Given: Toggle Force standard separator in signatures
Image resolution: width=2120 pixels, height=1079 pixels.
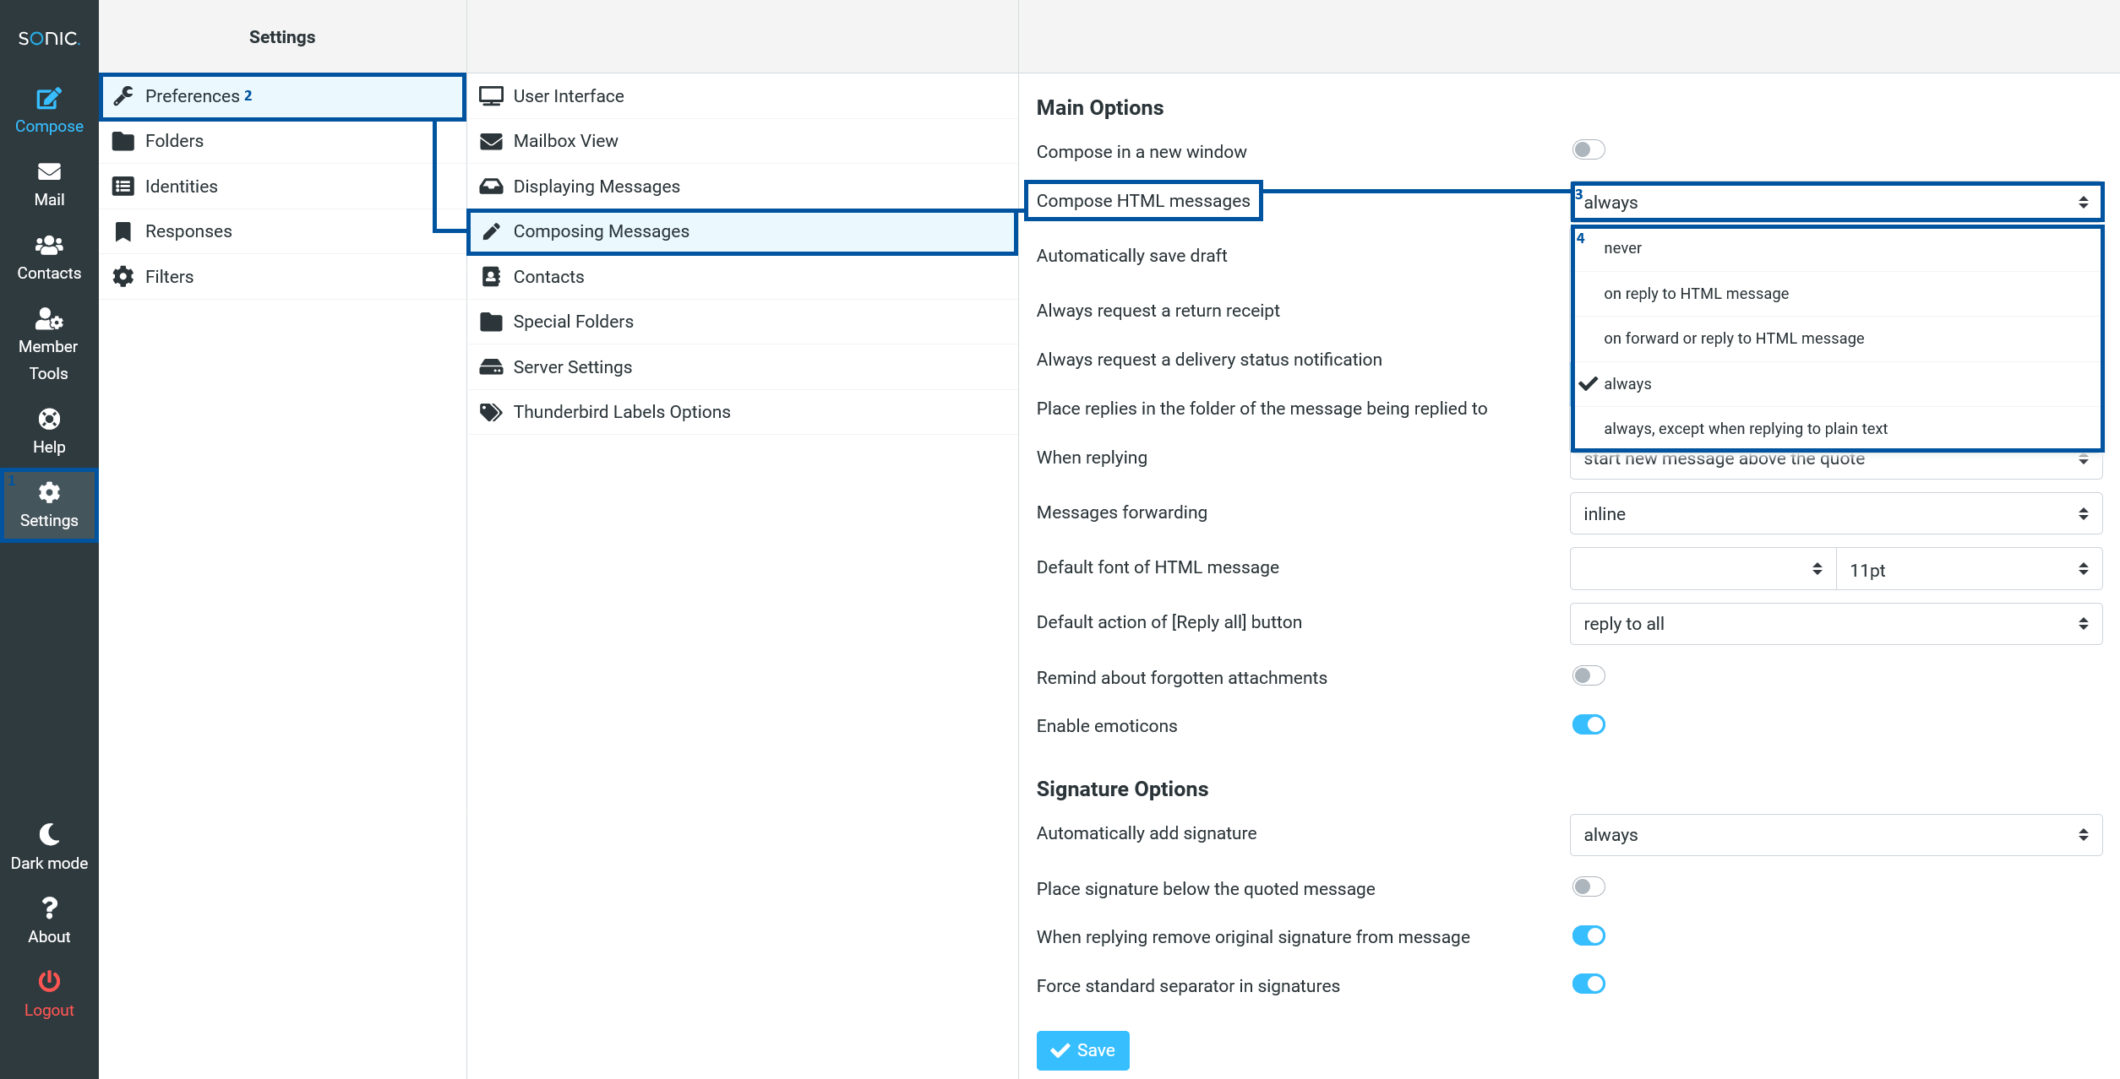Looking at the screenshot, I should tap(1589, 984).
